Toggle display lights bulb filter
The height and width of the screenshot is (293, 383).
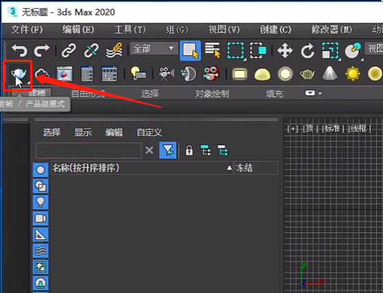click(41, 202)
